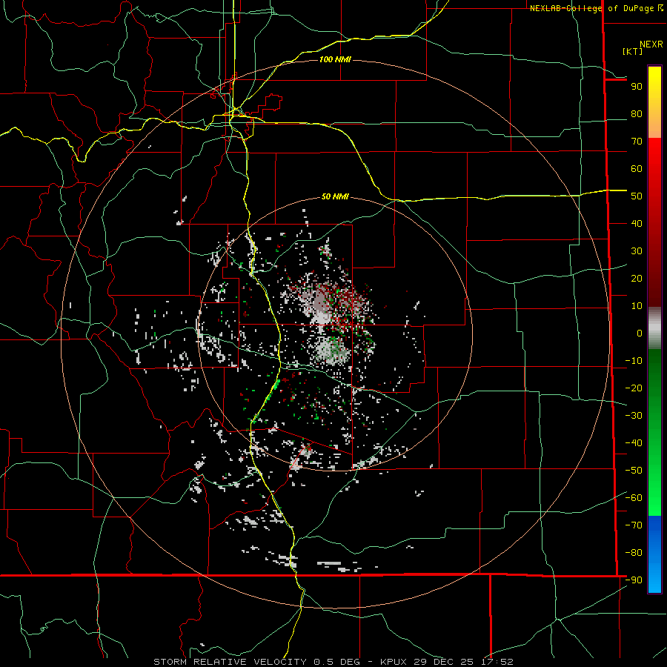
Task: Click the 17:52 timestamp in the caption
Action: point(497,662)
